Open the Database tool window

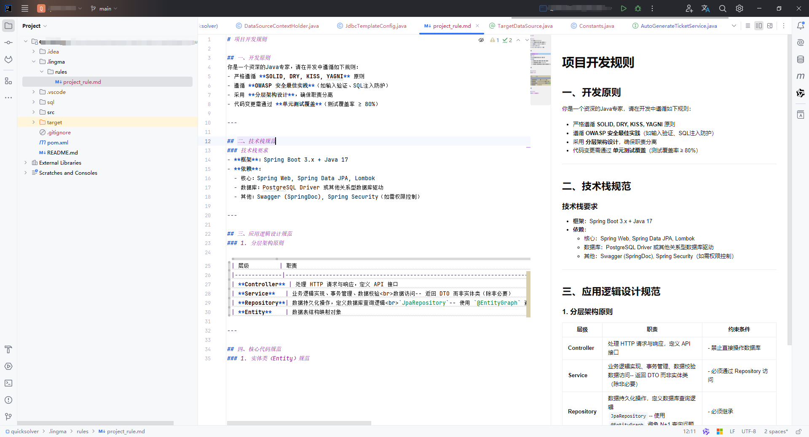801,59
